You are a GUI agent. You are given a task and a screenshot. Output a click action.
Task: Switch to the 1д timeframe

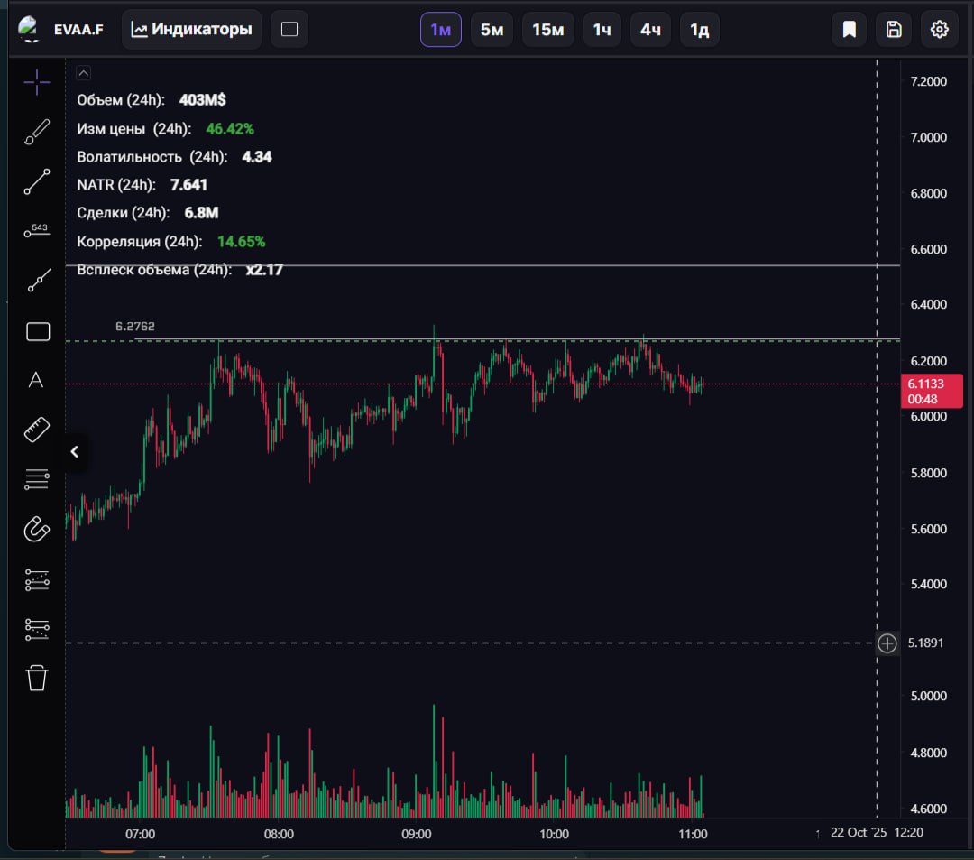coord(699,30)
